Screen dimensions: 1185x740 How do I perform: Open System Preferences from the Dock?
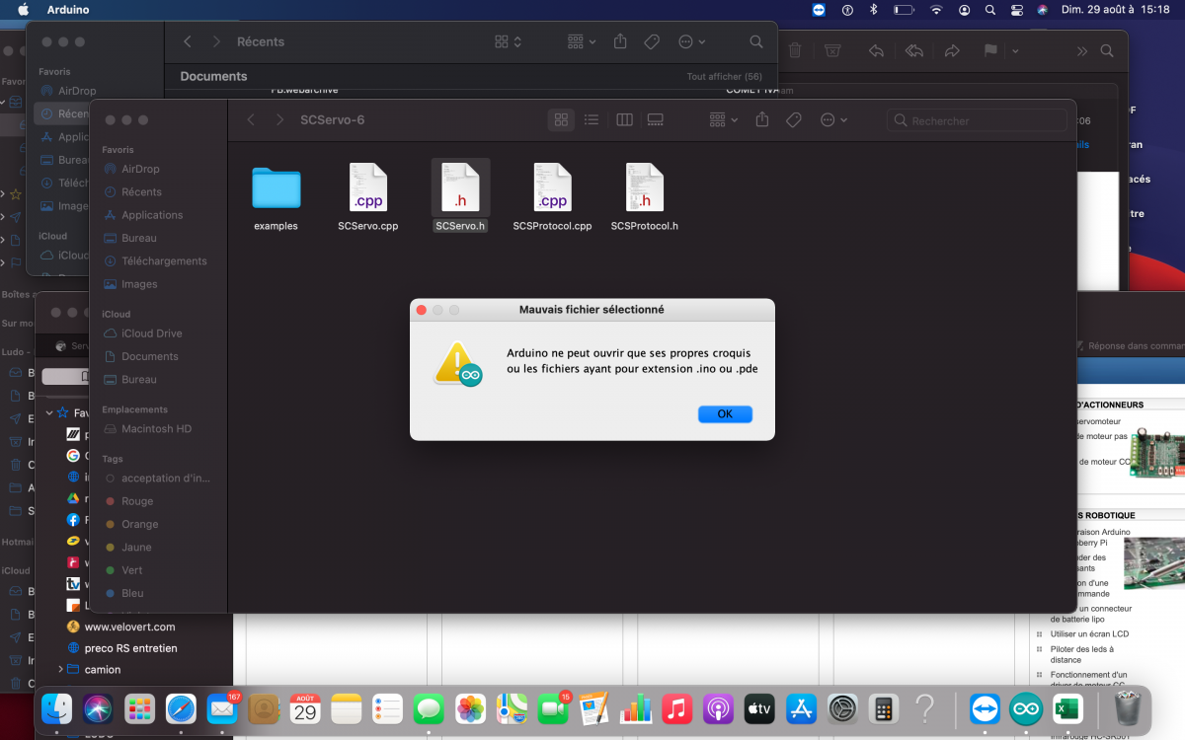[x=842, y=708]
